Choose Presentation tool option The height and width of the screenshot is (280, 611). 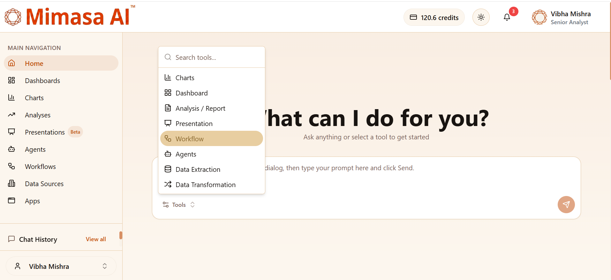coord(211,123)
